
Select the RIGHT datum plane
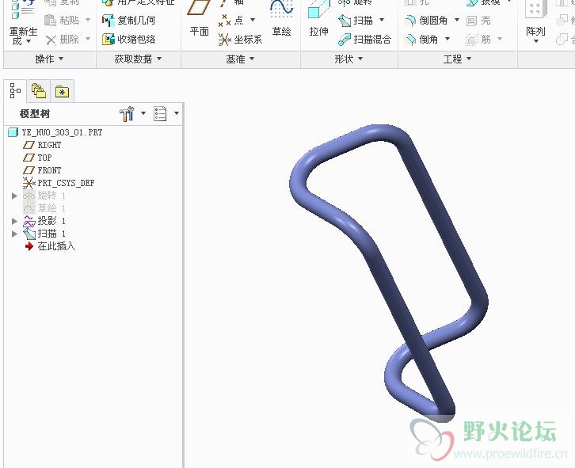[x=42, y=145]
